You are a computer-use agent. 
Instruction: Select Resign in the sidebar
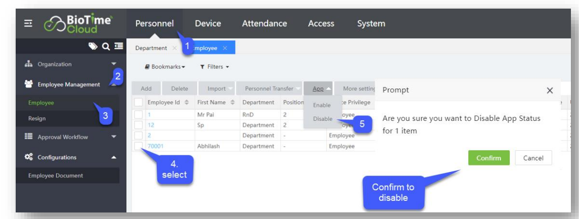(x=37, y=118)
